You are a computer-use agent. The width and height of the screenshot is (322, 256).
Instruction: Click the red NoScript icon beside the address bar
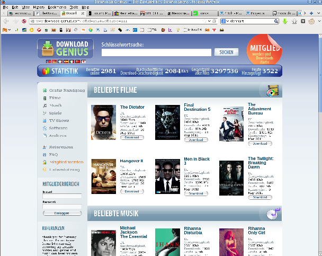[x=24, y=21]
